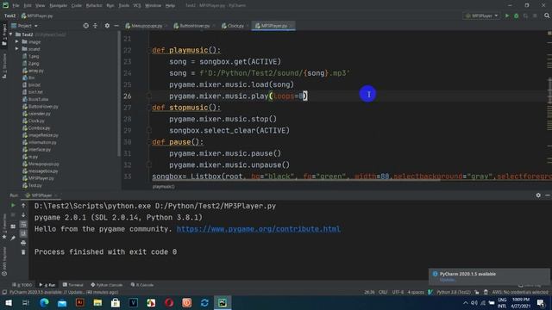
Task: Open the Python Console tool window
Action: pyautogui.click(x=107, y=285)
